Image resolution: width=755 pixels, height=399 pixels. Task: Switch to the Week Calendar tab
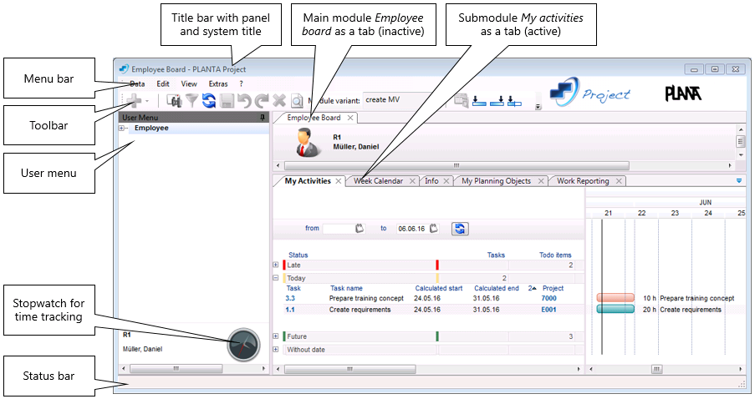[378, 181]
